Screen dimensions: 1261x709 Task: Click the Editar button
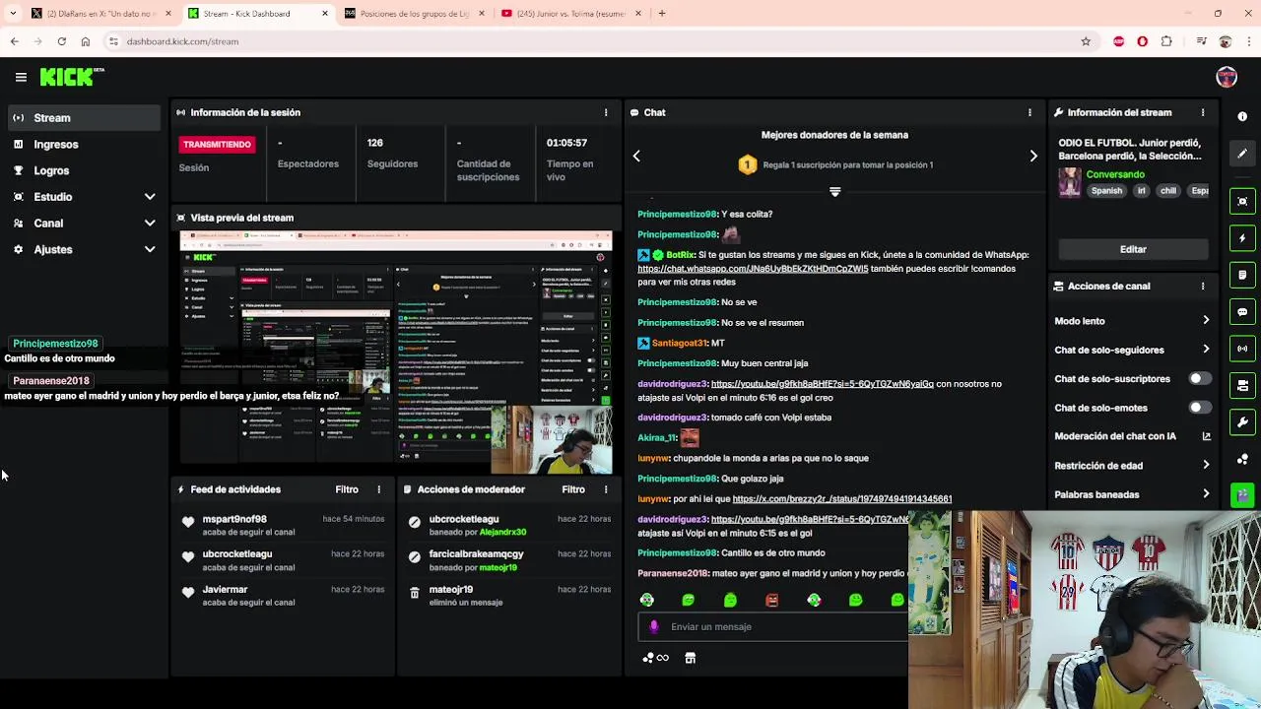tap(1133, 249)
